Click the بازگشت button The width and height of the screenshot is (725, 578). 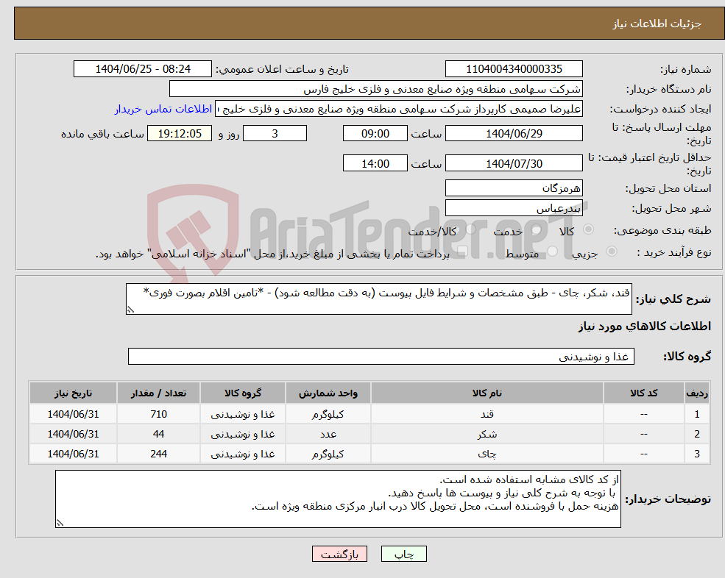pos(339,554)
